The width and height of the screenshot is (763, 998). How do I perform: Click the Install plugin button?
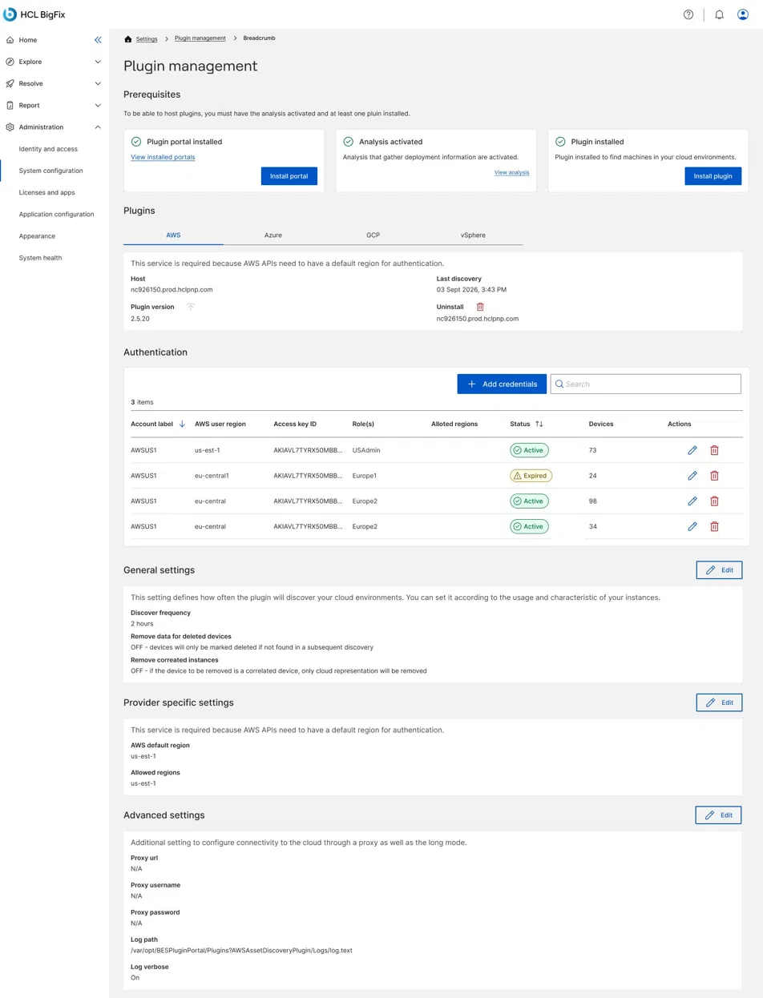(x=713, y=176)
